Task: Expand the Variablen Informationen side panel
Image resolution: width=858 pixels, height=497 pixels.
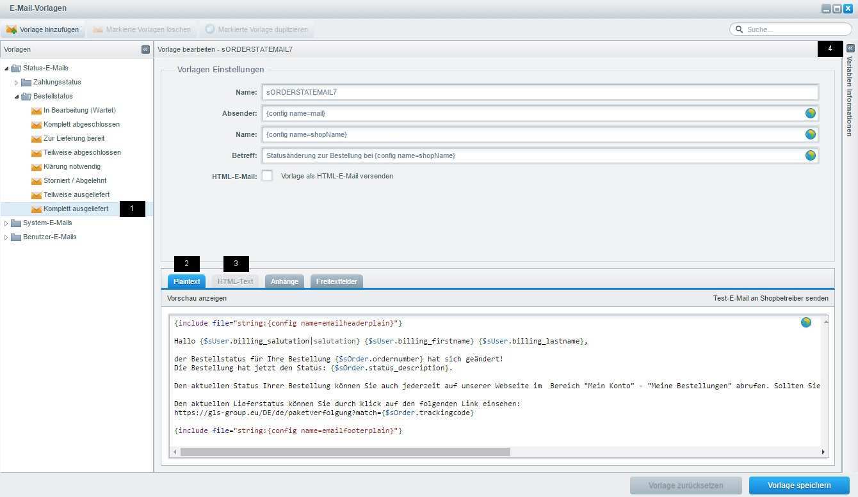Action: (850, 49)
